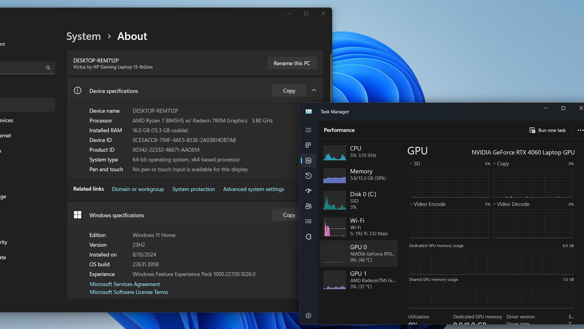Open Task Manager settings gear icon
The height and width of the screenshot is (329, 584).
coord(308,316)
